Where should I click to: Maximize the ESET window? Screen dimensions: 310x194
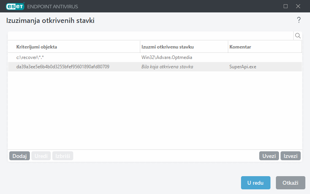[286, 6]
